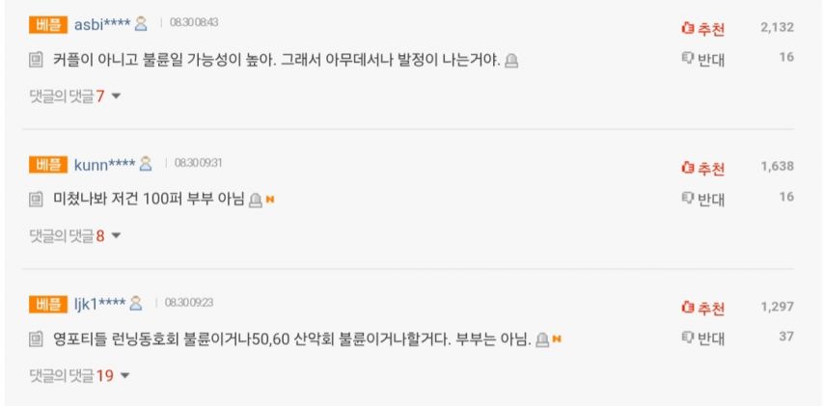Click the document icon before asbi's comment text
The width and height of the screenshot is (824, 406).
pyautogui.click(x=37, y=60)
